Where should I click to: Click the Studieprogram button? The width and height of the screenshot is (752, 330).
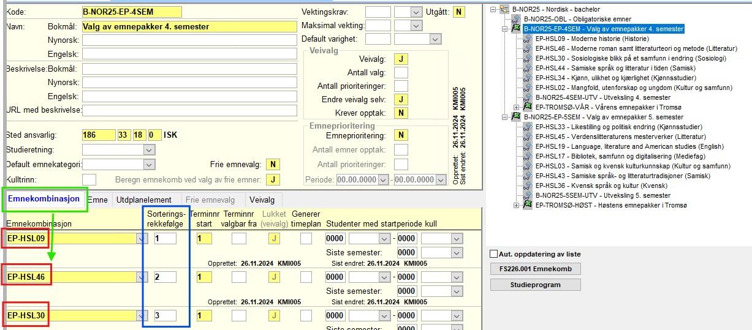[535, 285]
